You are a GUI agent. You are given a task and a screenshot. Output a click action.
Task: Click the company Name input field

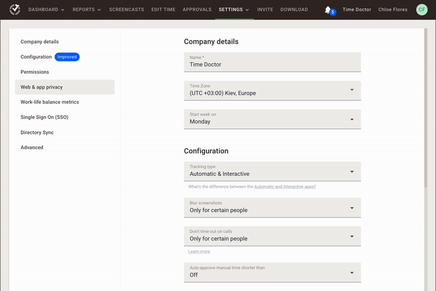272,62
